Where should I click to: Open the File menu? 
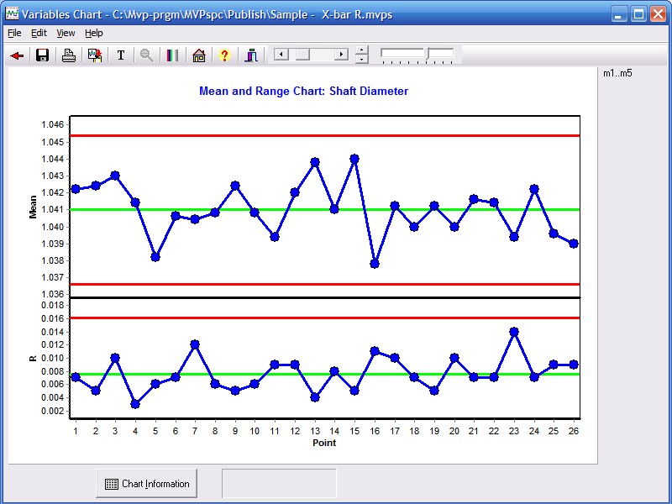tap(14, 33)
